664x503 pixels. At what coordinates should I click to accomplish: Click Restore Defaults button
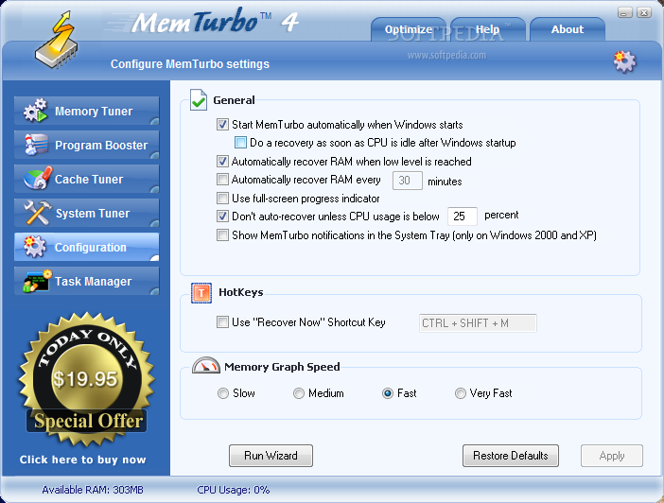pyautogui.click(x=511, y=456)
